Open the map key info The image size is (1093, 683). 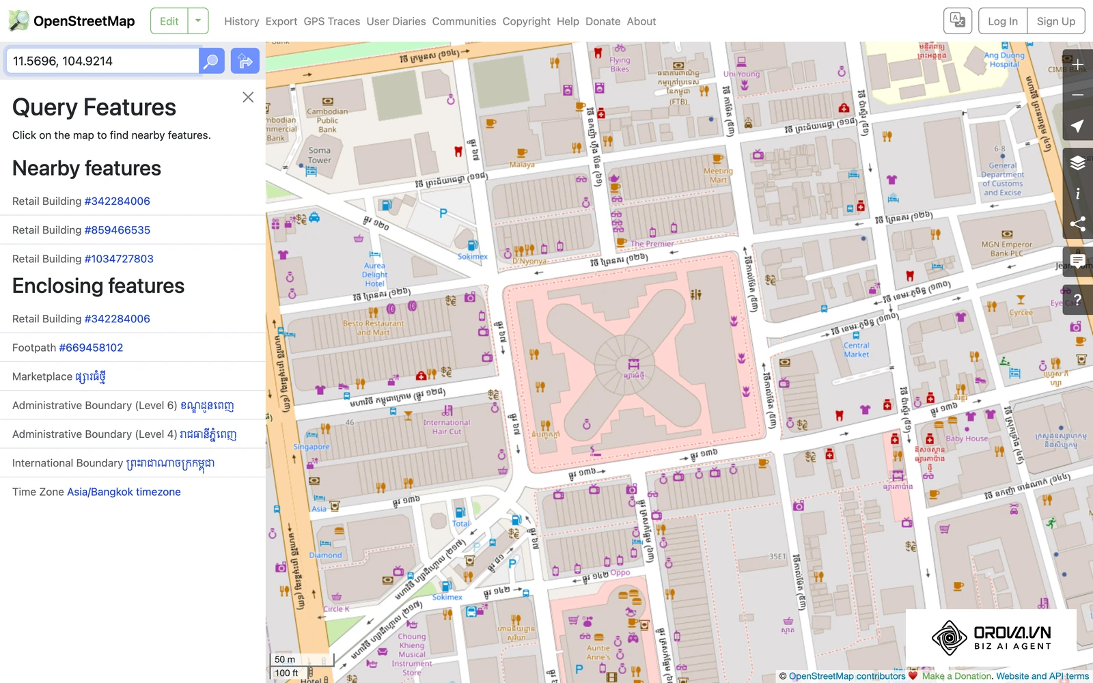coord(1078,193)
